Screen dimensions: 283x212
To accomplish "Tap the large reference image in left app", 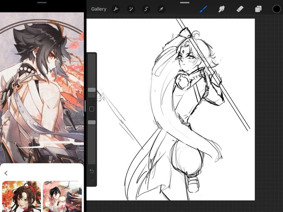I will 42,88.
